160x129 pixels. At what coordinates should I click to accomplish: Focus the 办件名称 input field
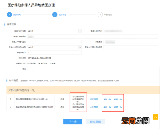tap(92, 58)
